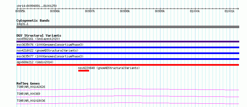Select the TSHR|NM_001018036 magenta gene line
Image resolution: width=247 pixels, height=107 pixels.
[128, 103]
